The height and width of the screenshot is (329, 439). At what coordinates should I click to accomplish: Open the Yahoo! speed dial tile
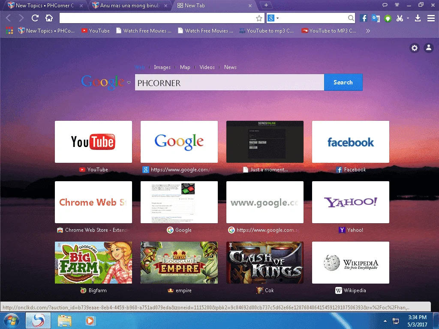pyautogui.click(x=351, y=202)
